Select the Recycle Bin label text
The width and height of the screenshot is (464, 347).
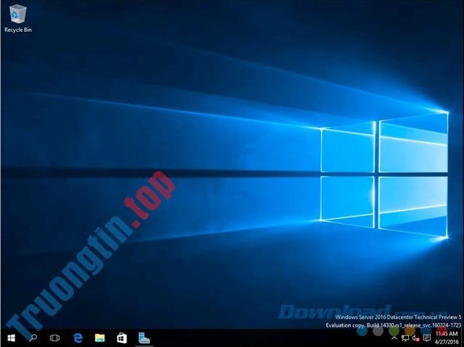click(x=17, y=30)
